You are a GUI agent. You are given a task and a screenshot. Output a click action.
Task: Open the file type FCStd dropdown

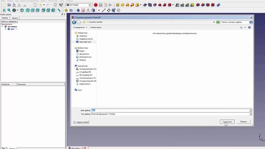(x=251, y=114)
